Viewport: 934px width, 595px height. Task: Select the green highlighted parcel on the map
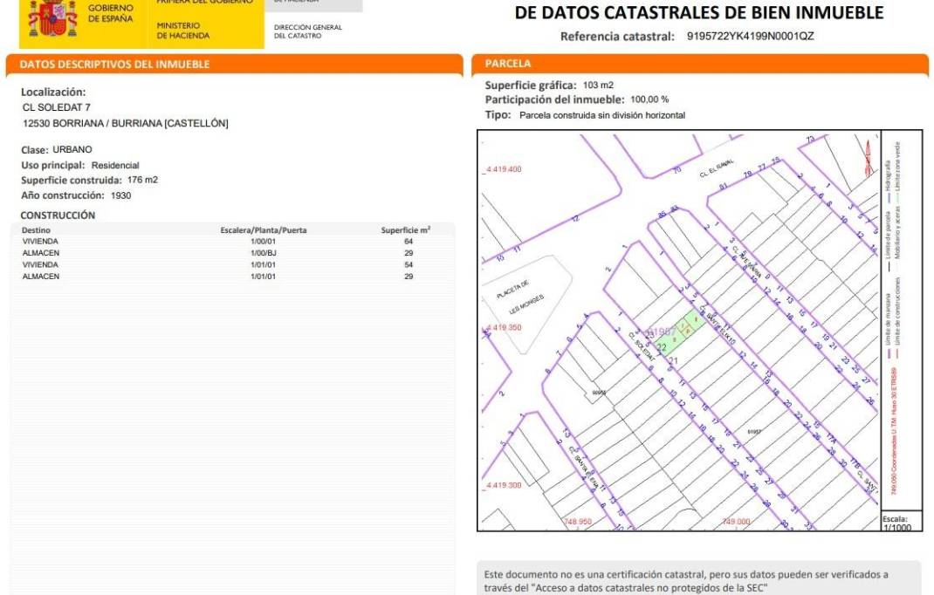click(x=680, y=332)
